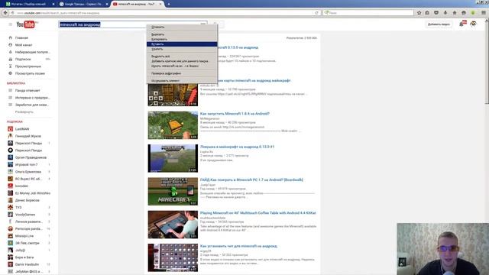Reload the page from the address bar
This screenshot has height=275, width=489.
316,13
